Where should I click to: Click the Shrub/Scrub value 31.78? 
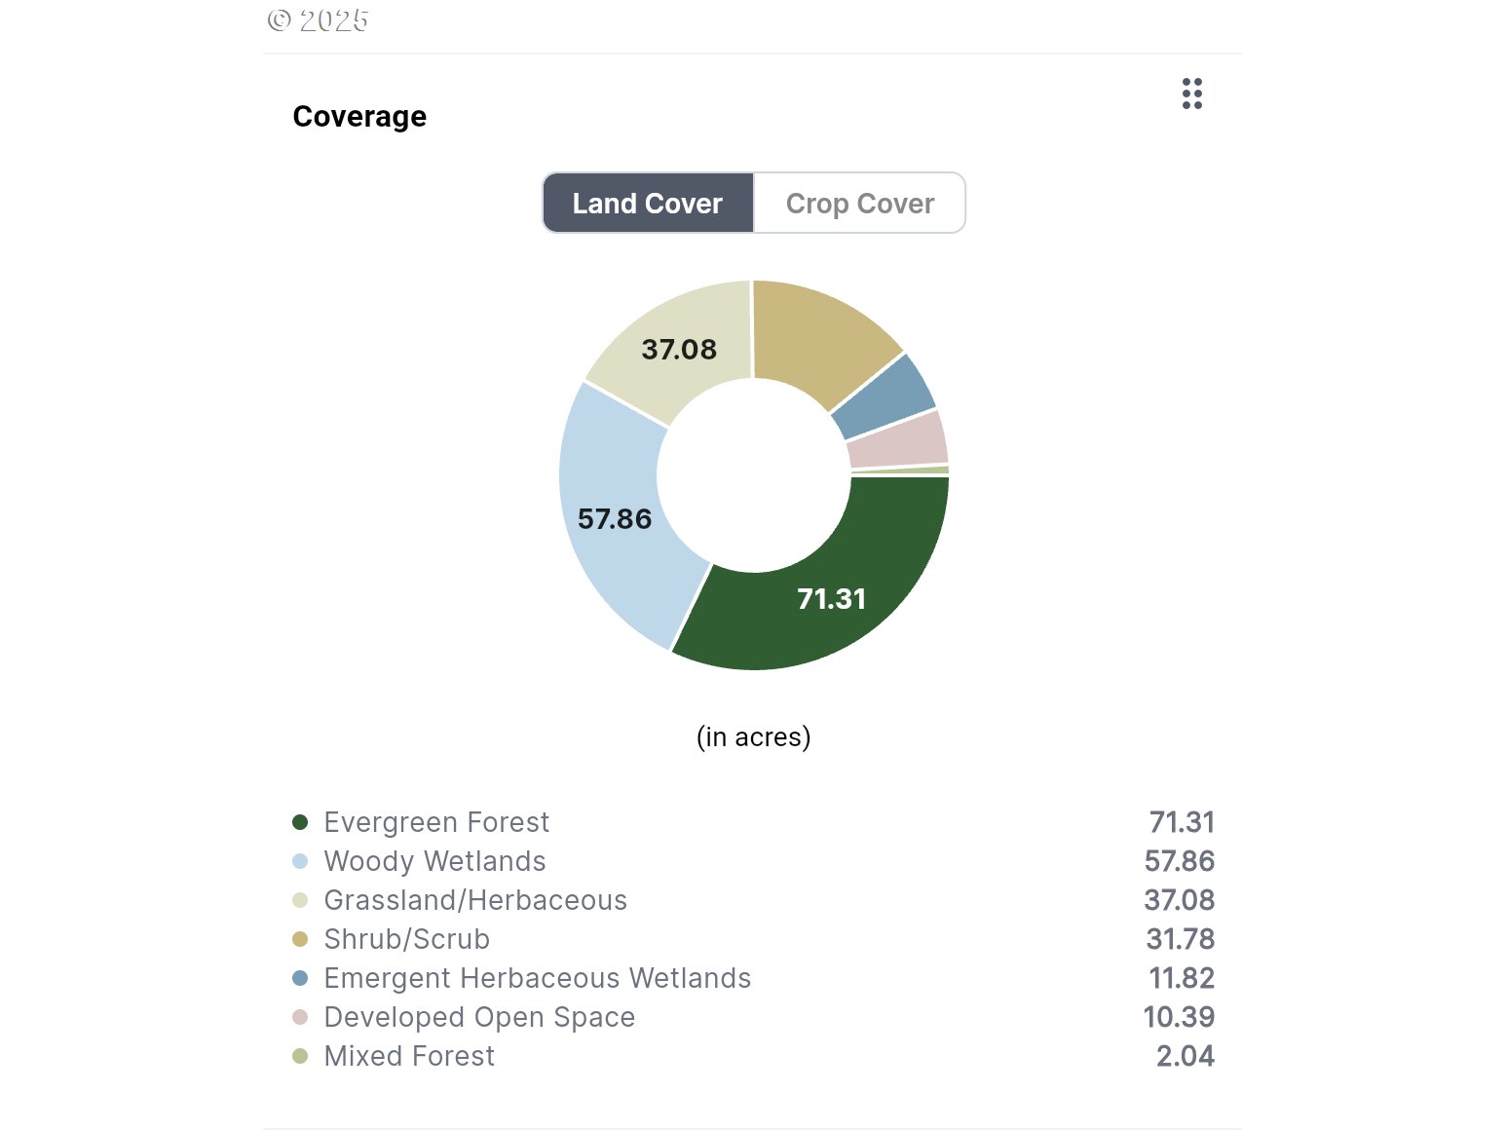pyautogui.click(x=1180, y=939)
